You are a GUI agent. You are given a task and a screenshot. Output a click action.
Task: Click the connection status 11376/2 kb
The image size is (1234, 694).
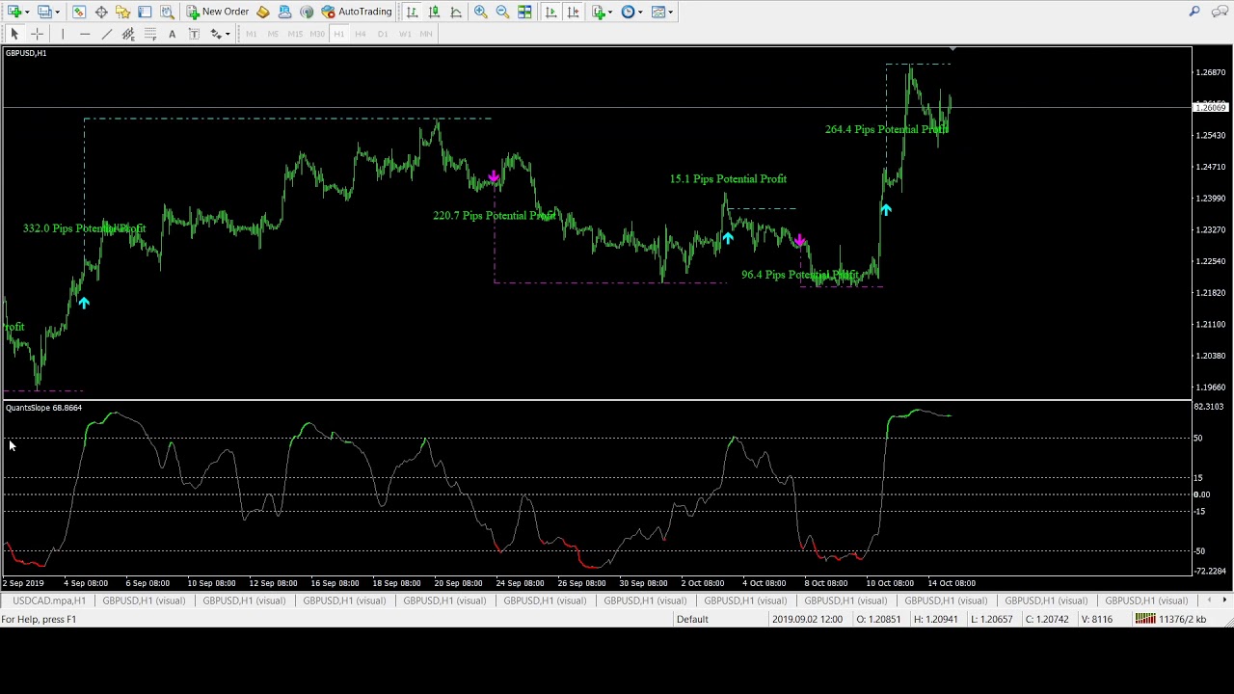click(1170, 619)
